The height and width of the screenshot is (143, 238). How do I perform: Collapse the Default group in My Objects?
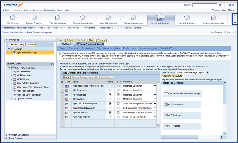(x=9, y=49)
